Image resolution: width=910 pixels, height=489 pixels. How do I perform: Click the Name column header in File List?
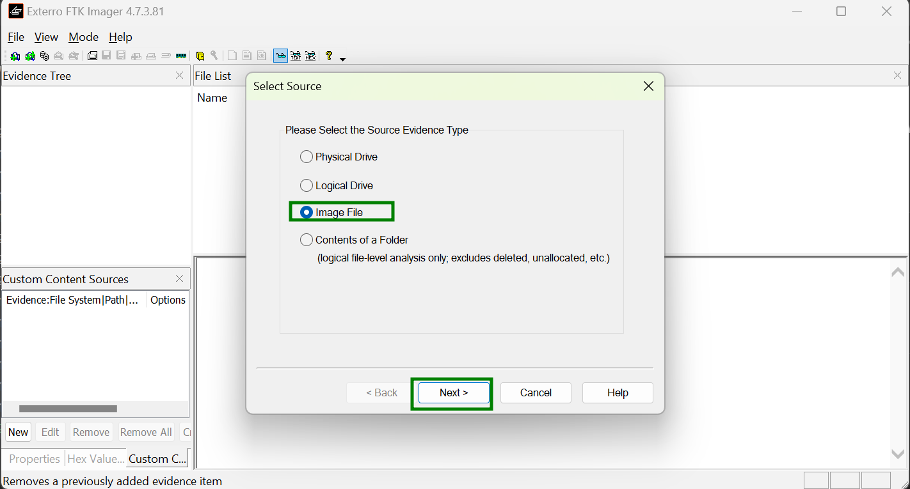coord(212,98)
